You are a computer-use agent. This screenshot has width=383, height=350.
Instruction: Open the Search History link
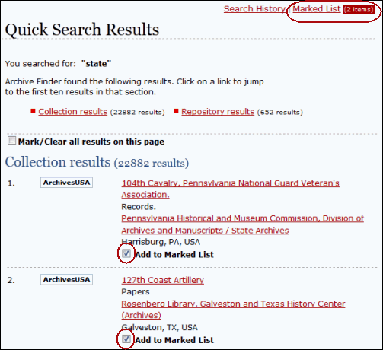(x=254, y=9)
